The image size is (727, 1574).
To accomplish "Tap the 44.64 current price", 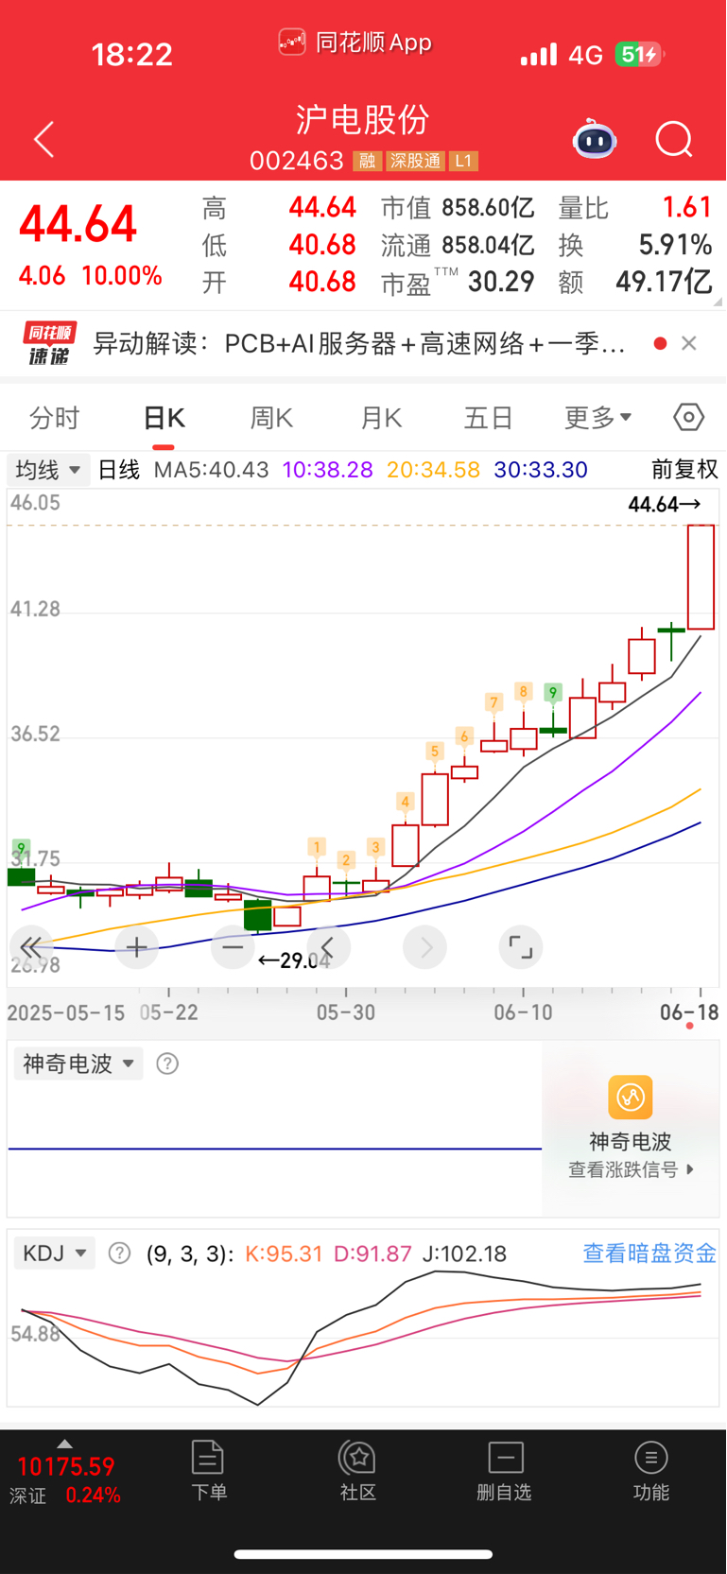I will tap(78, 225).
